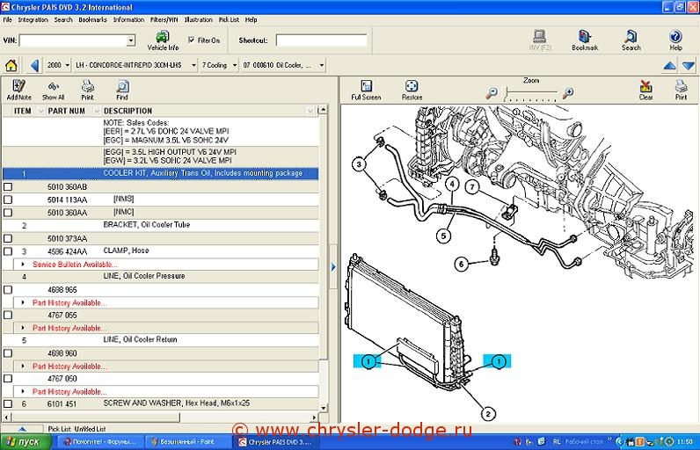Go to previous illustration with up arrow
Viewport: 700px width, 450px height.
tap(669, 66)
